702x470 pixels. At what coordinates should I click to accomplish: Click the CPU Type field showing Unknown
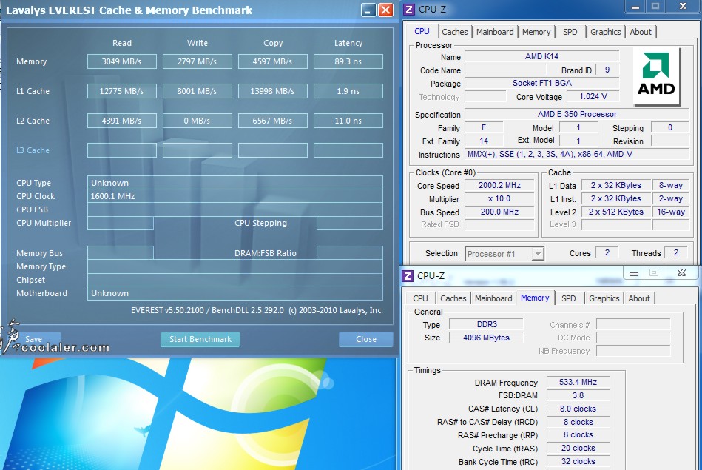(x=235, y=183)
